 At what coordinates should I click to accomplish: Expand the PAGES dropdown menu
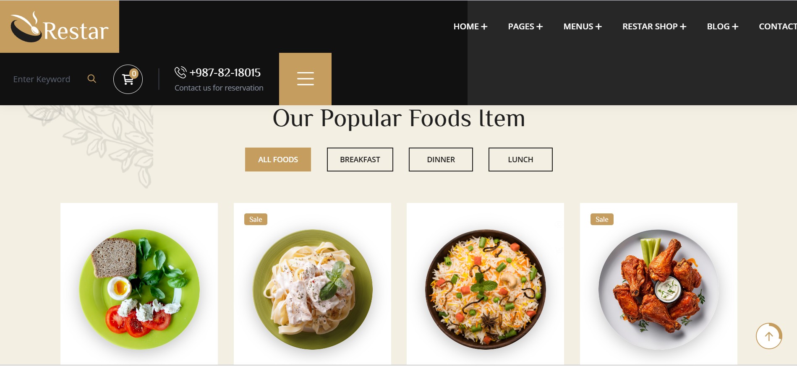coord(525,26)
